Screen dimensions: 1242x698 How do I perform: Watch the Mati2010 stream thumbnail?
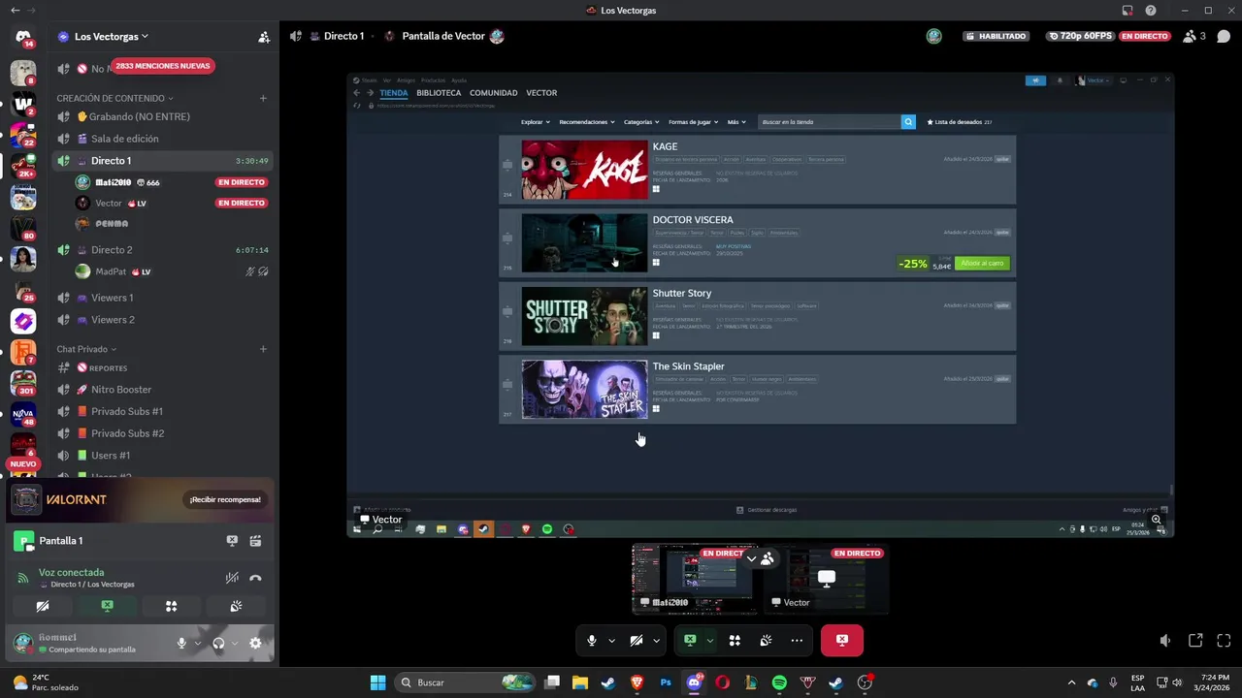694,579
